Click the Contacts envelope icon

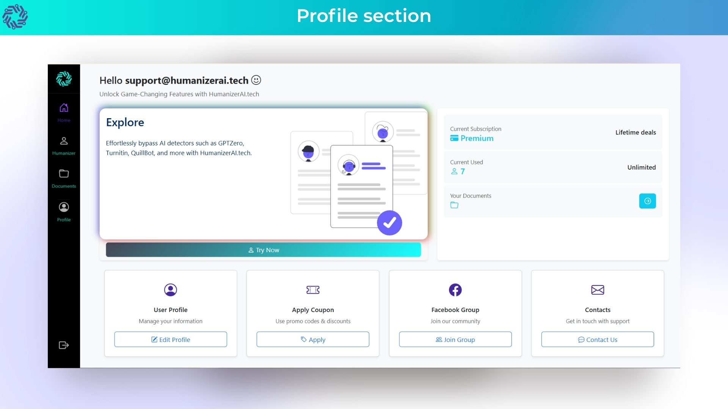(598, 290)
